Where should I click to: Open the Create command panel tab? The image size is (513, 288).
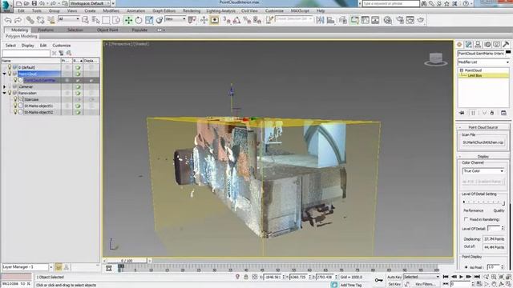(x=459, y=45)
